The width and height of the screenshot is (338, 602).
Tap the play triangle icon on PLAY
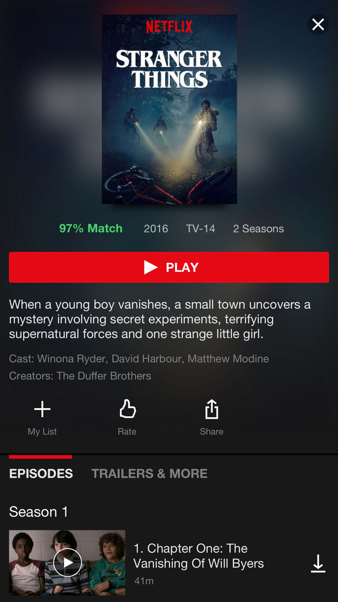[150, 267]
